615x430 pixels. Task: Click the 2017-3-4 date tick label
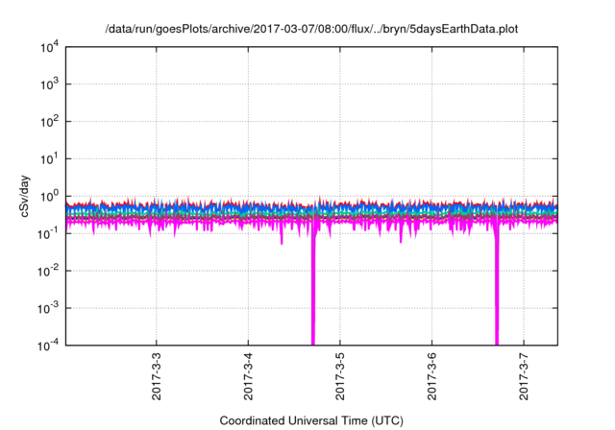pyautogui.click(x=248, y=377)
